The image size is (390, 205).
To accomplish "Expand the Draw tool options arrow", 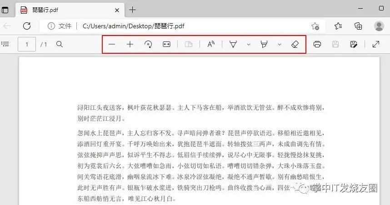I will [249, 45].
